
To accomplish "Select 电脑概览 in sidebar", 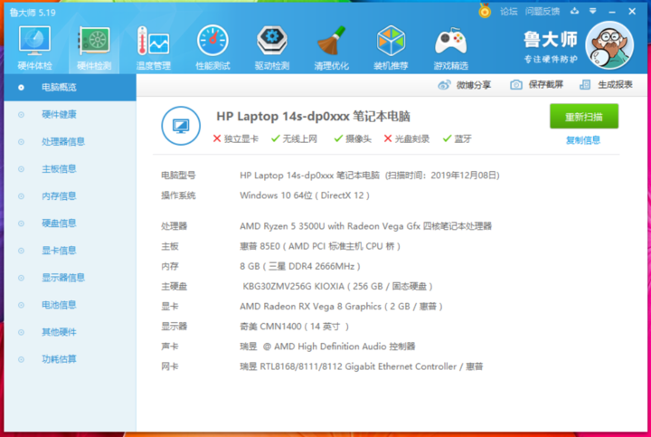I will point(71,87).
